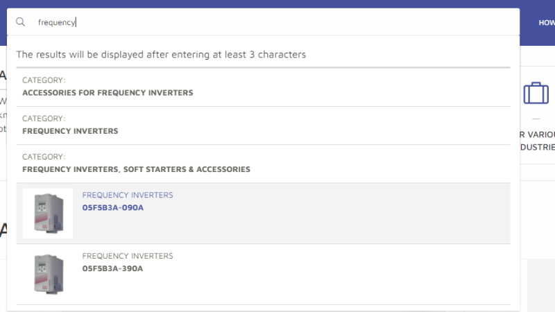Click the highlighted 05F5B3A-090A result row
This screenshot has width=555, height=312.
[x=263, y=214]
